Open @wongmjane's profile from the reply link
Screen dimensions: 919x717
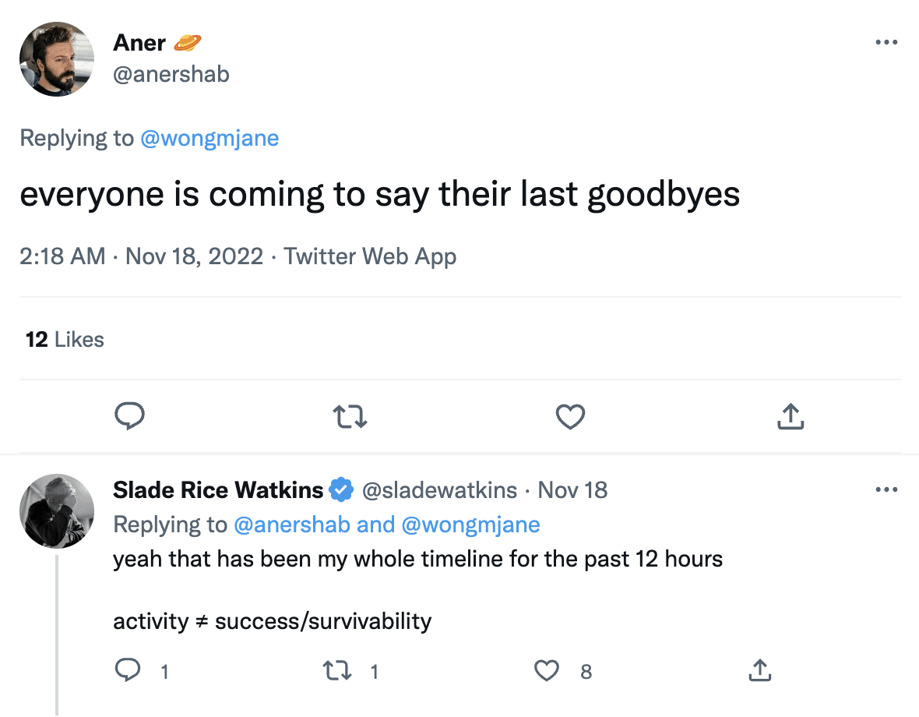pyautogui.click(x=210, y=138)
